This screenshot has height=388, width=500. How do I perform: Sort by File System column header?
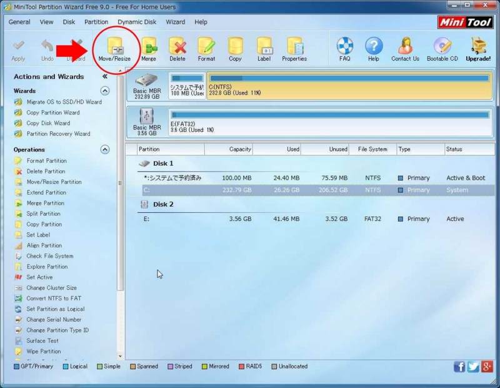point(372,149)
